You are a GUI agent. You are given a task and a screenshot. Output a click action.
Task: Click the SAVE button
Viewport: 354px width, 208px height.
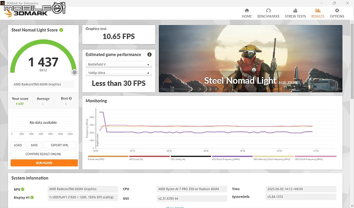(34, 145)
